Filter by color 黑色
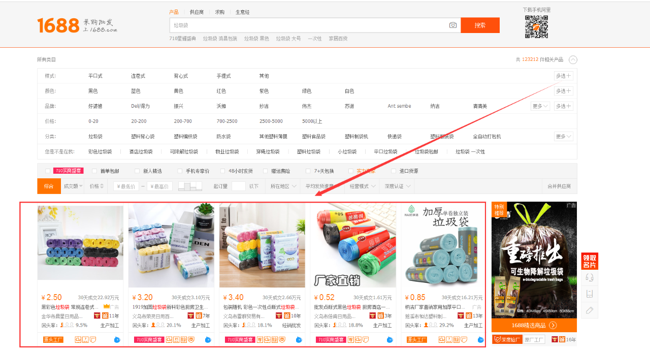 [93, 91]
